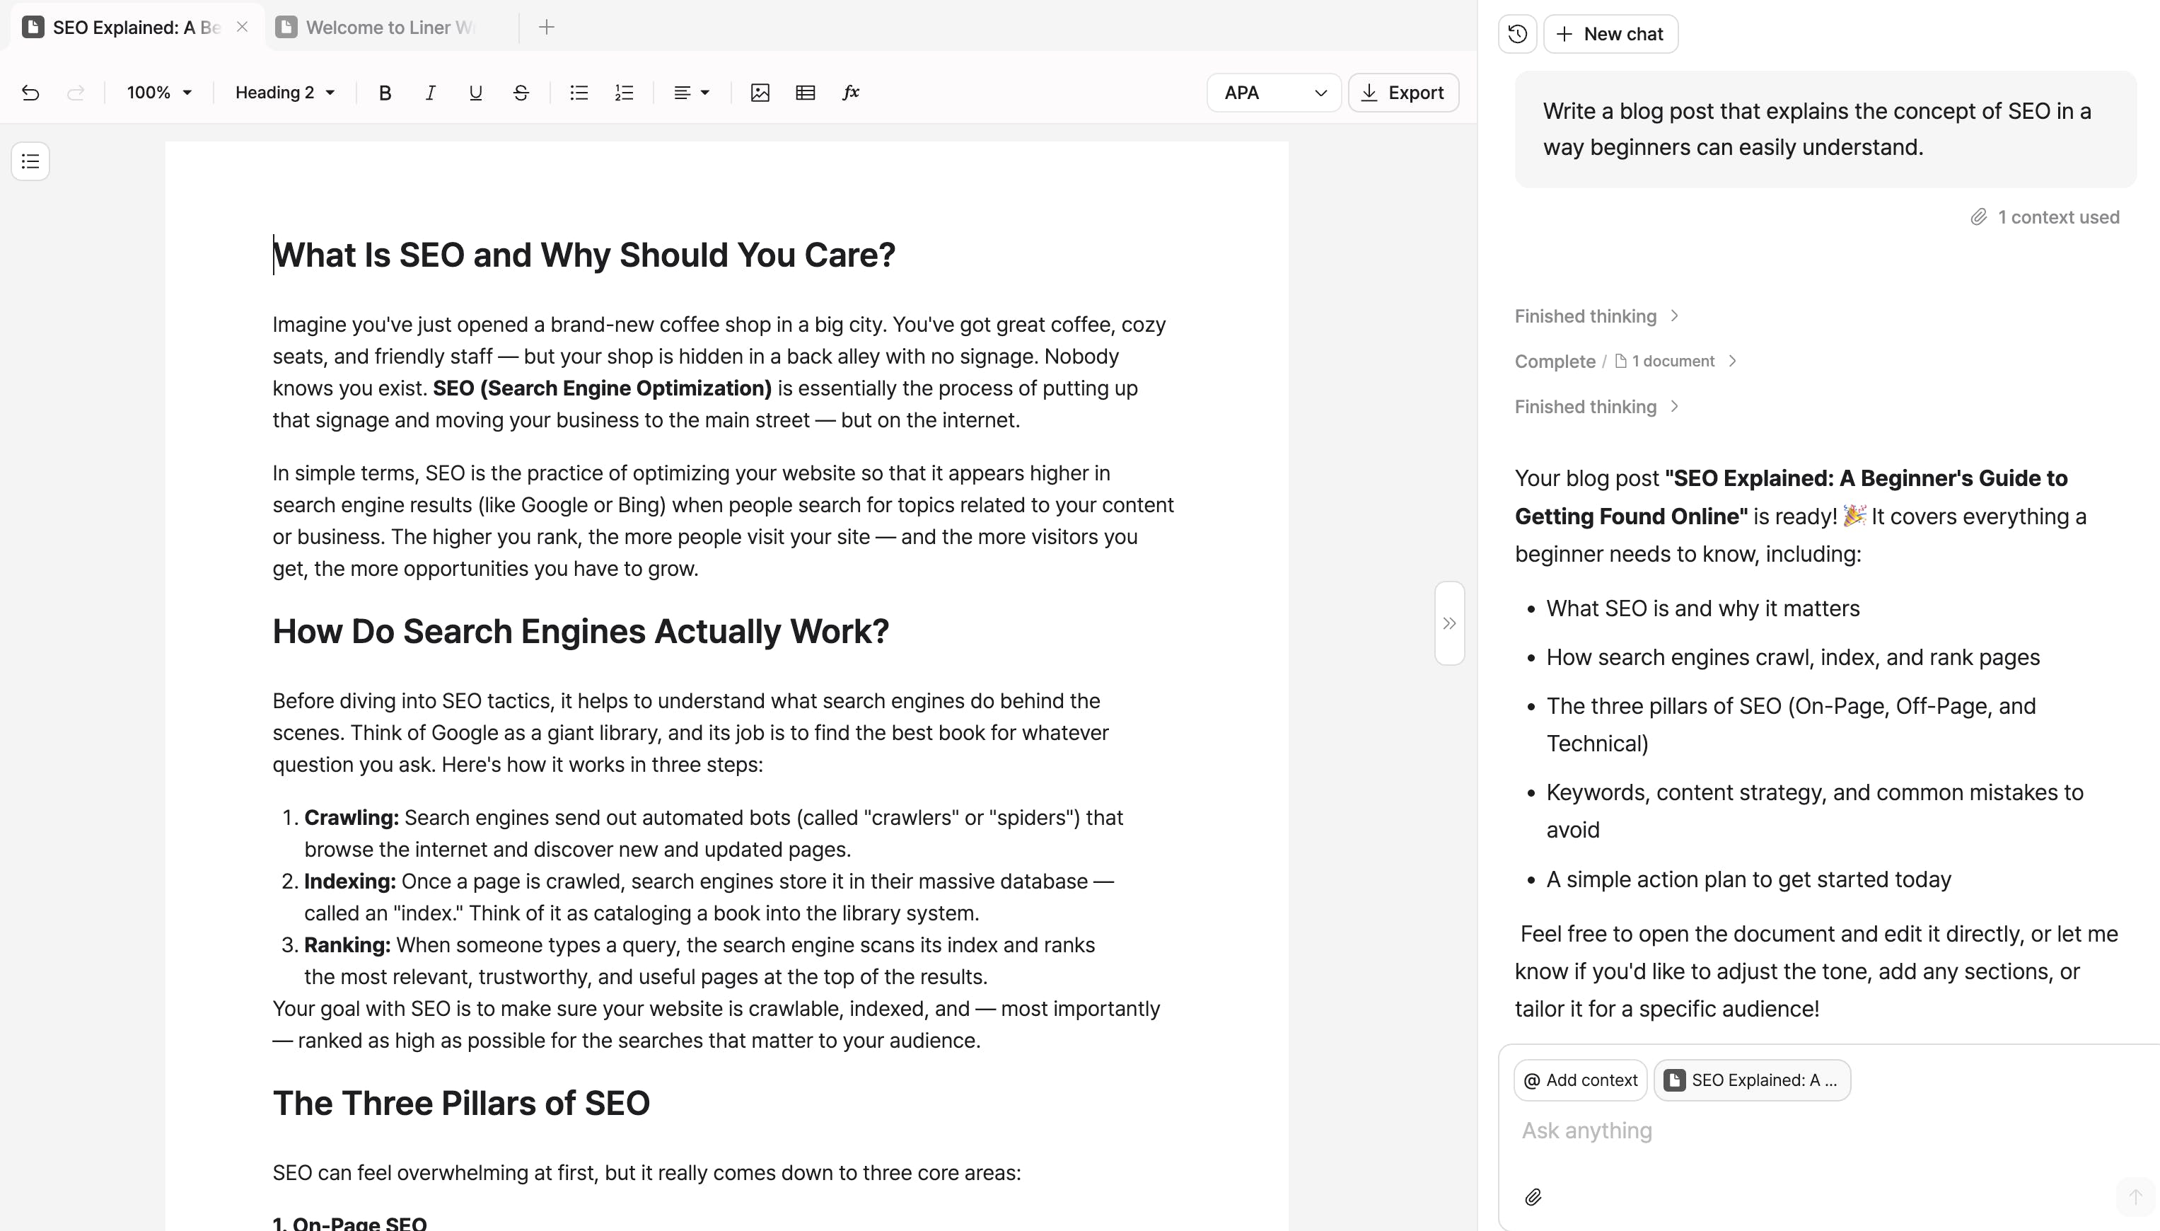The image size is (2160, 1231).
Task: Open the APA citation style dropdown
Action: [1274, 93]
